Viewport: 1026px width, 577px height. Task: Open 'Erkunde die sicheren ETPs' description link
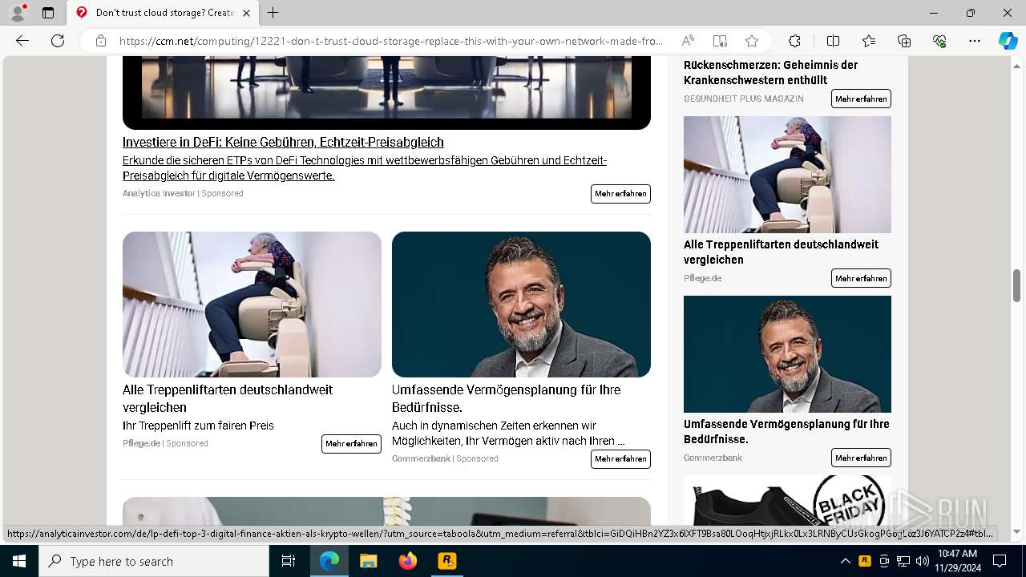click(x=365, y=167)
